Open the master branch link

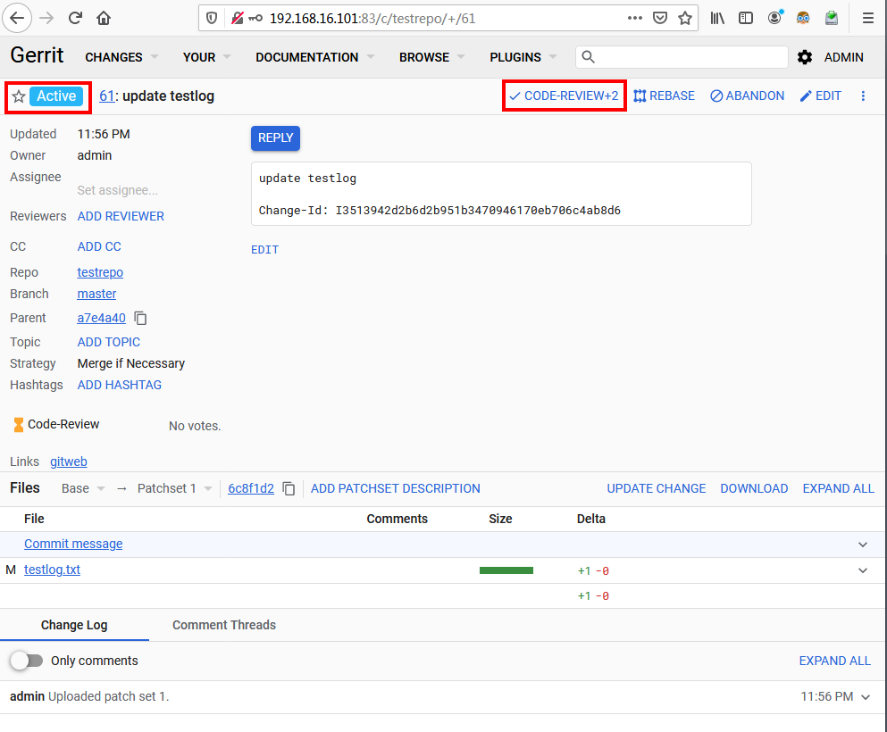[96, 294]
